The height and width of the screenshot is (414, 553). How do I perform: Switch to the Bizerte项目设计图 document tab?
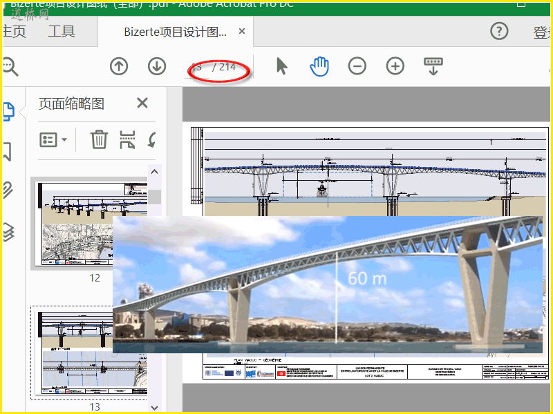click(175, 32)
